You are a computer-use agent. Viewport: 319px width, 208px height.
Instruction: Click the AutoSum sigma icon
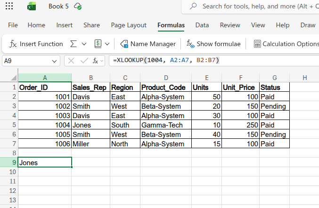pyautogui.click(x=74, y=44)
